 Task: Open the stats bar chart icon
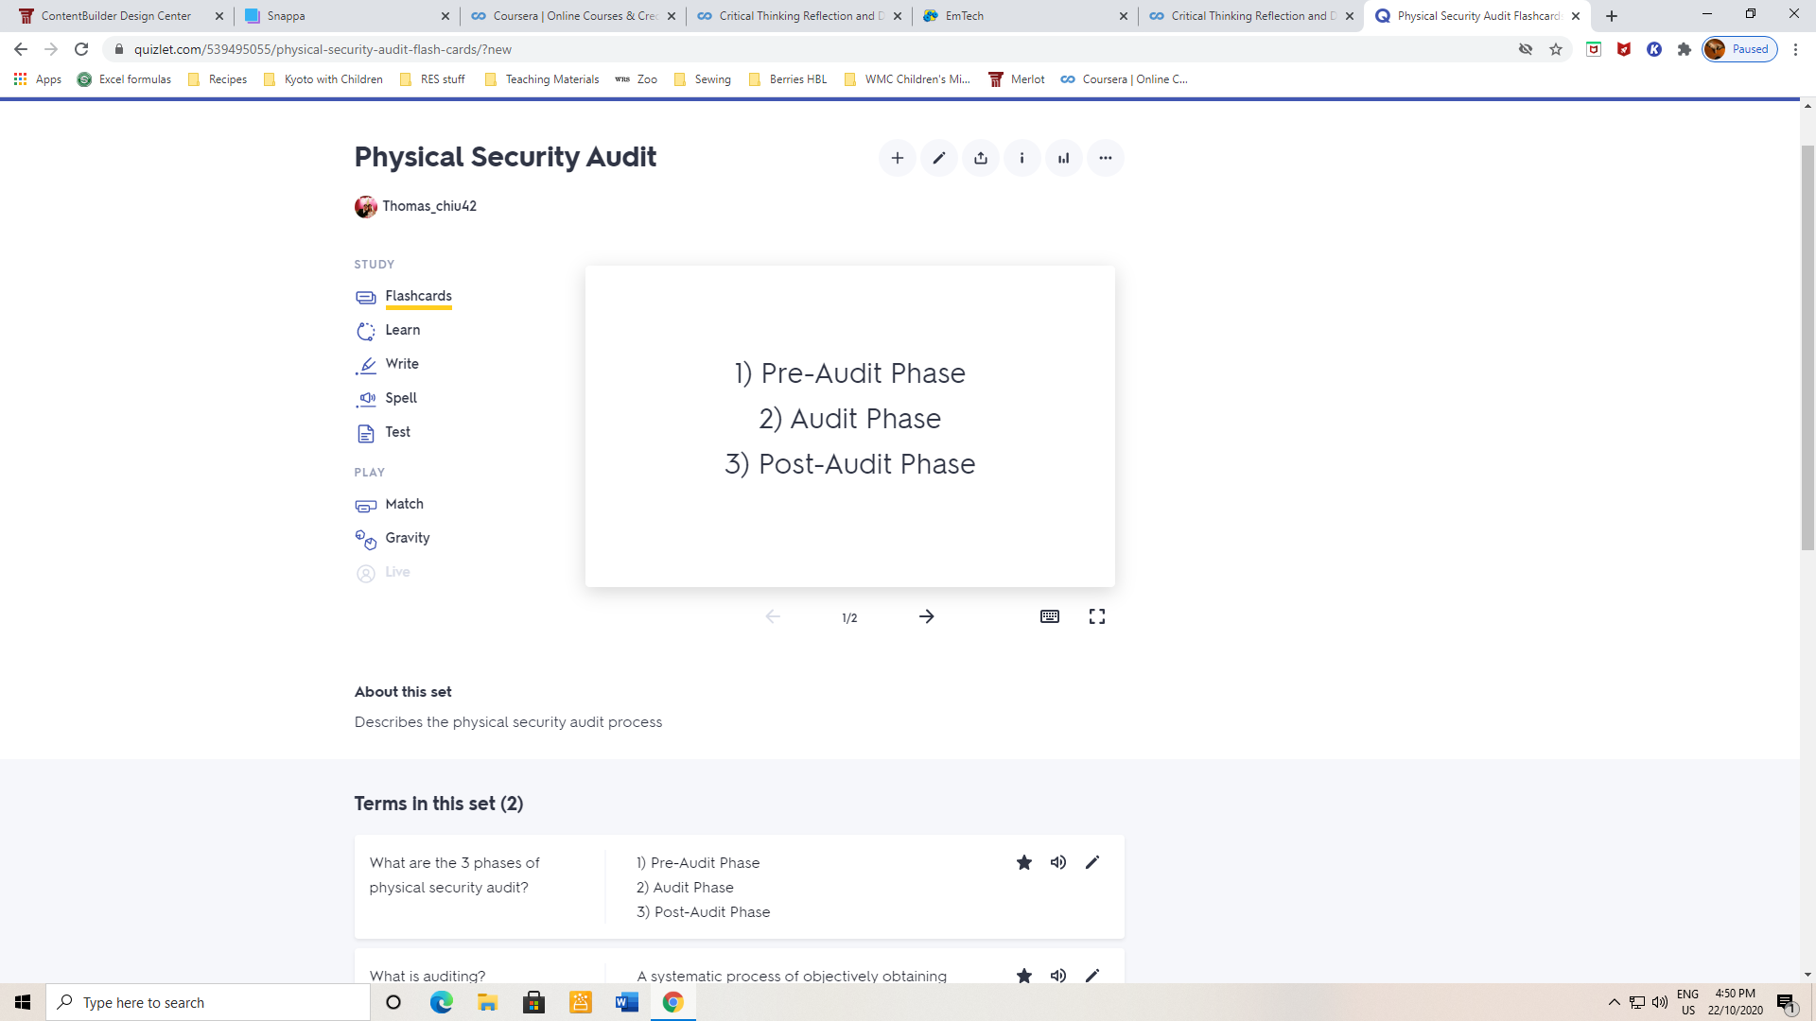1063,158
